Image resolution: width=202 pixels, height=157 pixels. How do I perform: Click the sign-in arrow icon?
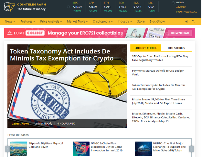(x=186, y=22)
